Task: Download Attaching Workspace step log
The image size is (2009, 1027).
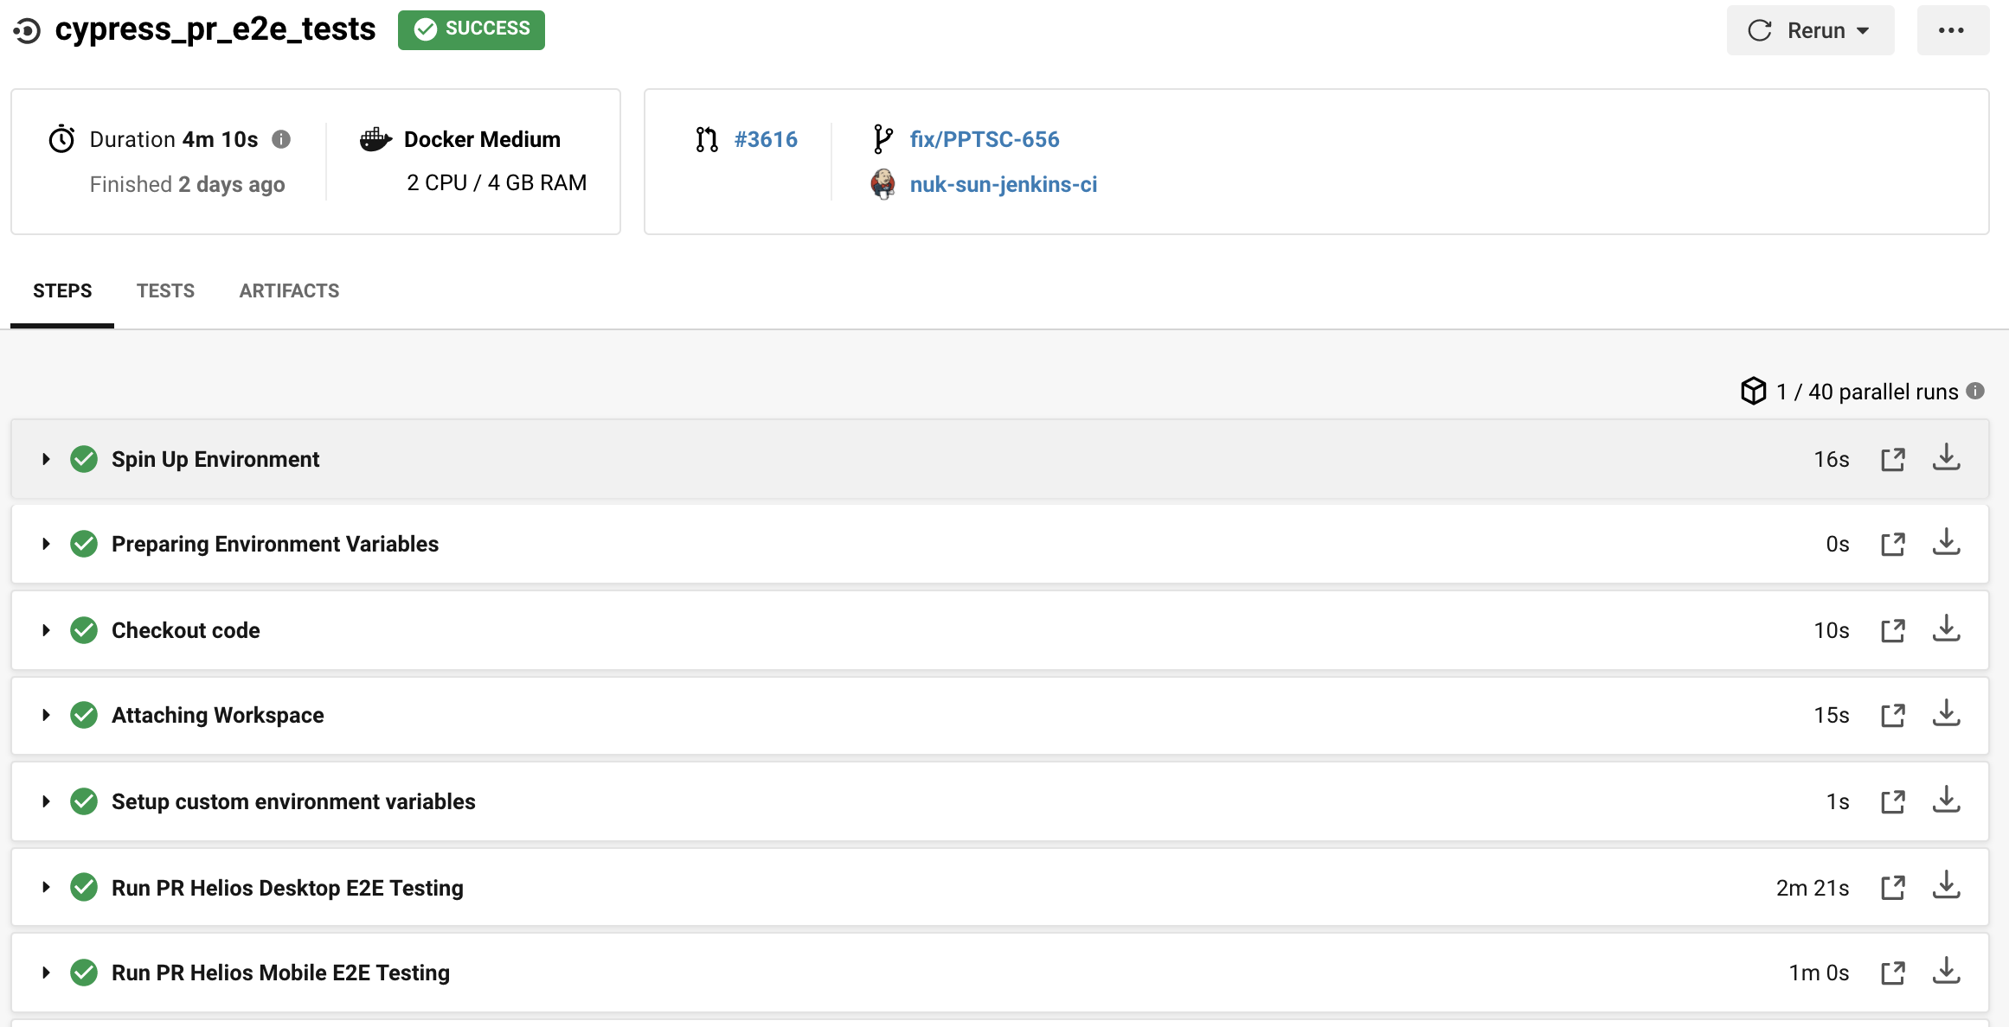Action: click(1946, 714)
